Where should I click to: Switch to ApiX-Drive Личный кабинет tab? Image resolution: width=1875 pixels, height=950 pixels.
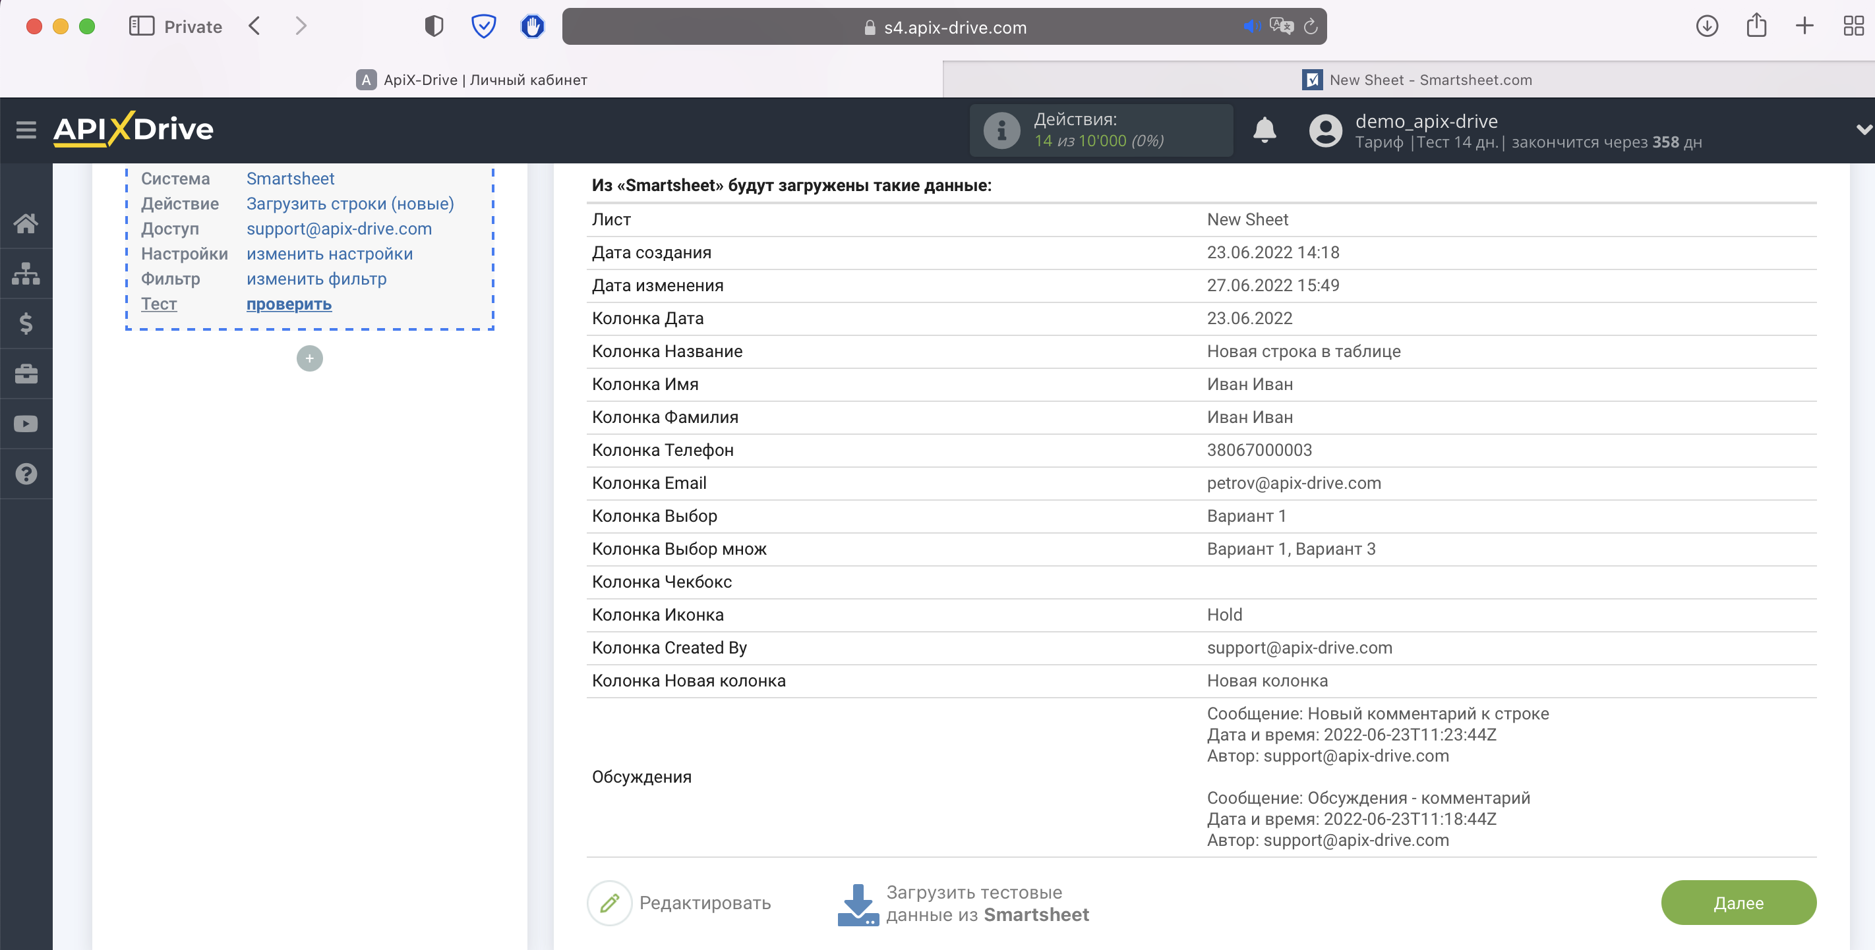pyautogui.click(x=471, y=79)
